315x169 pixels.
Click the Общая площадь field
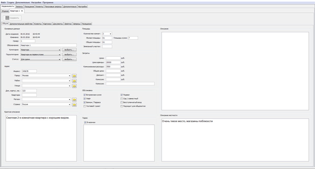coord(107,42)
